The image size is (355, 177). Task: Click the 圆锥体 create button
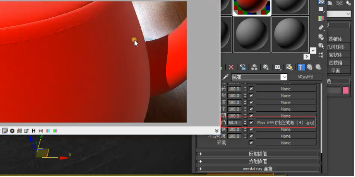pos(335,39)
